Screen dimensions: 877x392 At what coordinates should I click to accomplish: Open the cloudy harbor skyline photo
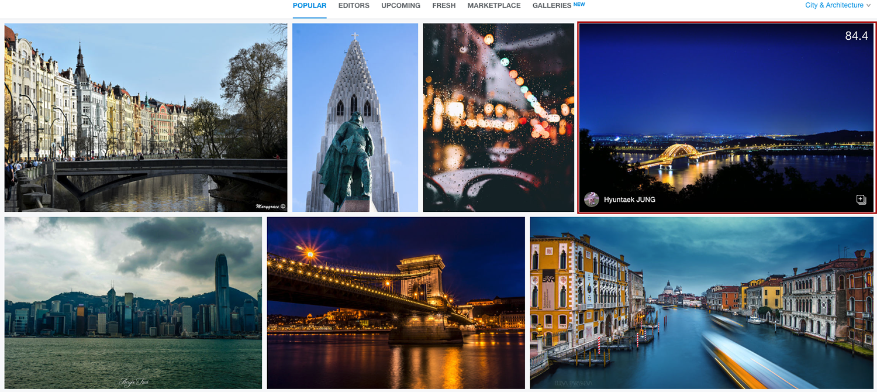(x=133, y=302)
